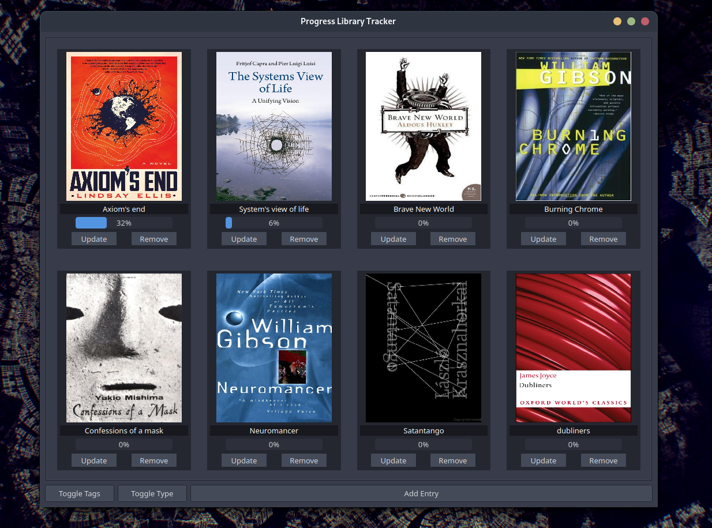
Task: Remove Brave New World from library
Action: click(x=452, y=238)
